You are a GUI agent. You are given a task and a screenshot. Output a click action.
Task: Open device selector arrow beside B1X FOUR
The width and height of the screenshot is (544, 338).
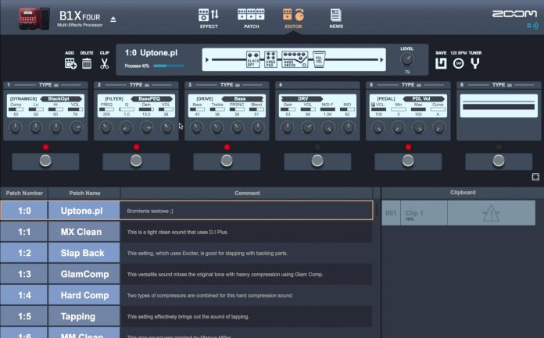113,19
